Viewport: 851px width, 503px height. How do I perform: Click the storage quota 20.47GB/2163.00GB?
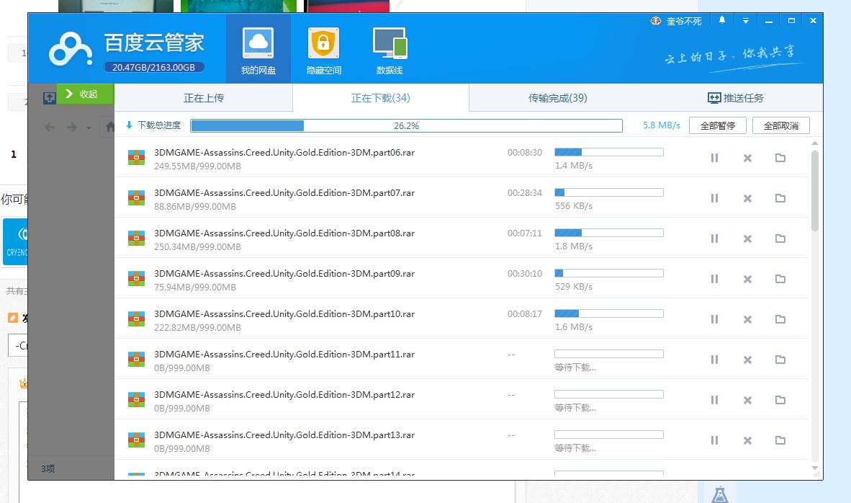point(153,67)
